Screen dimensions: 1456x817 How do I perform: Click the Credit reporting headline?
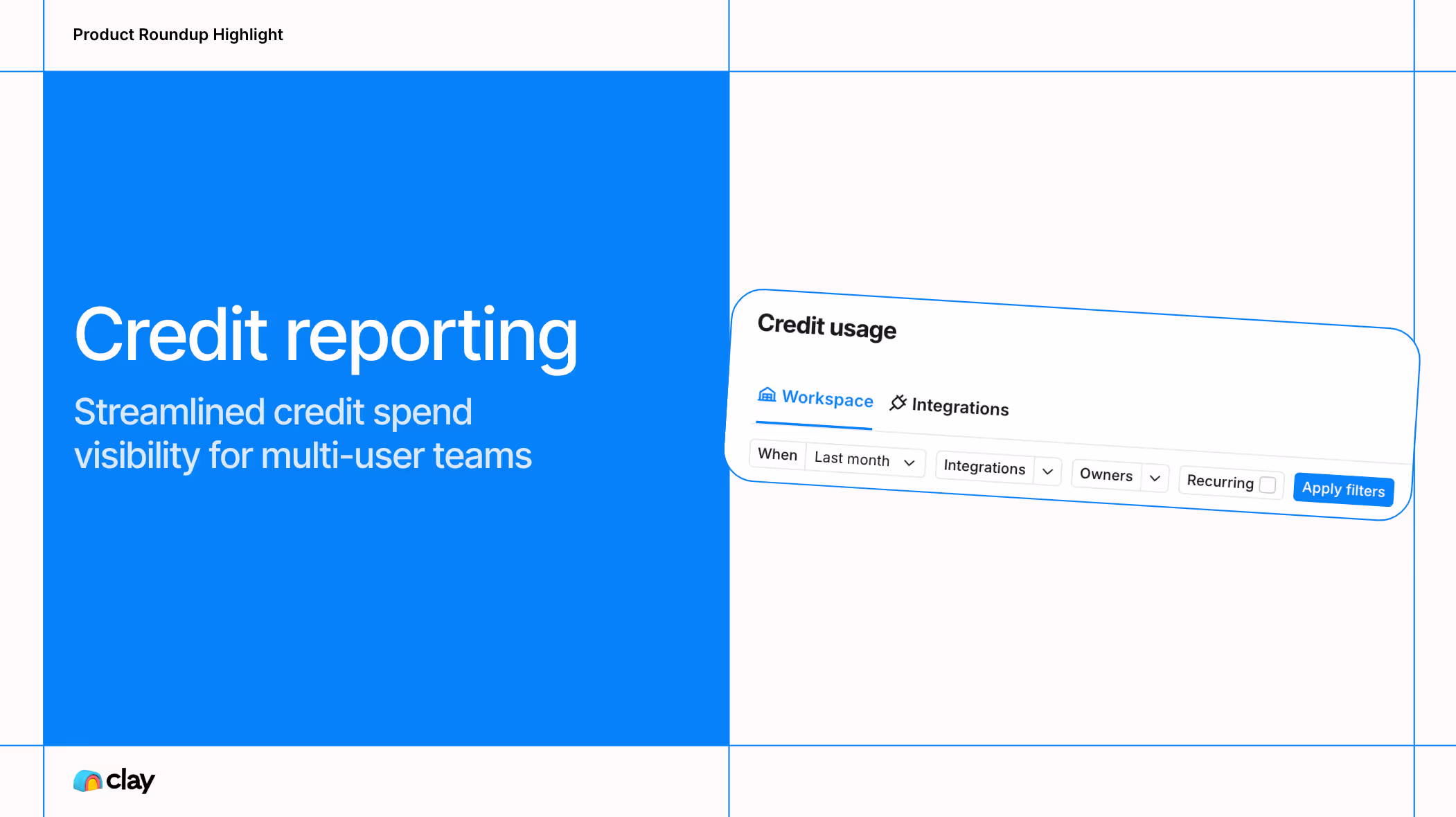tap(326, 335)
